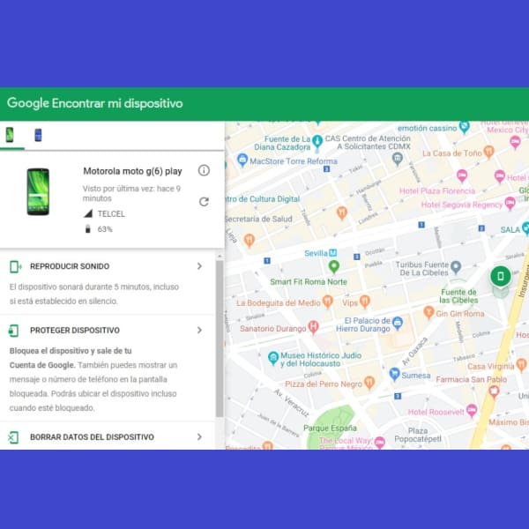Click the Smart Fit Roma Norte green pin
The height and width of the screenshot is (529, 529).
click(334, 266)
